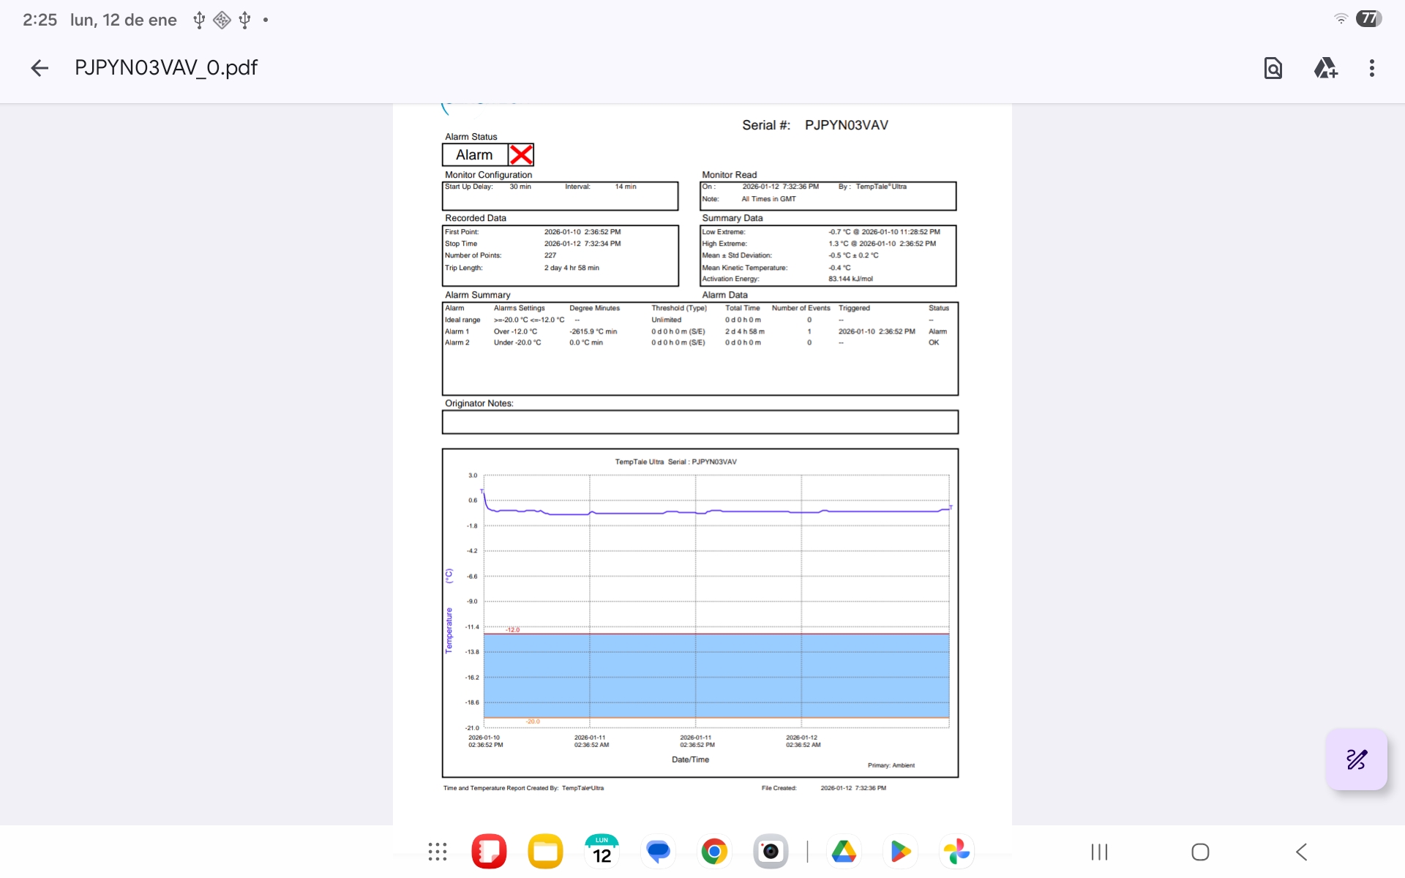Open Google Drive from the taskbar
1405x878 pixels.
(x=844, y=852)
